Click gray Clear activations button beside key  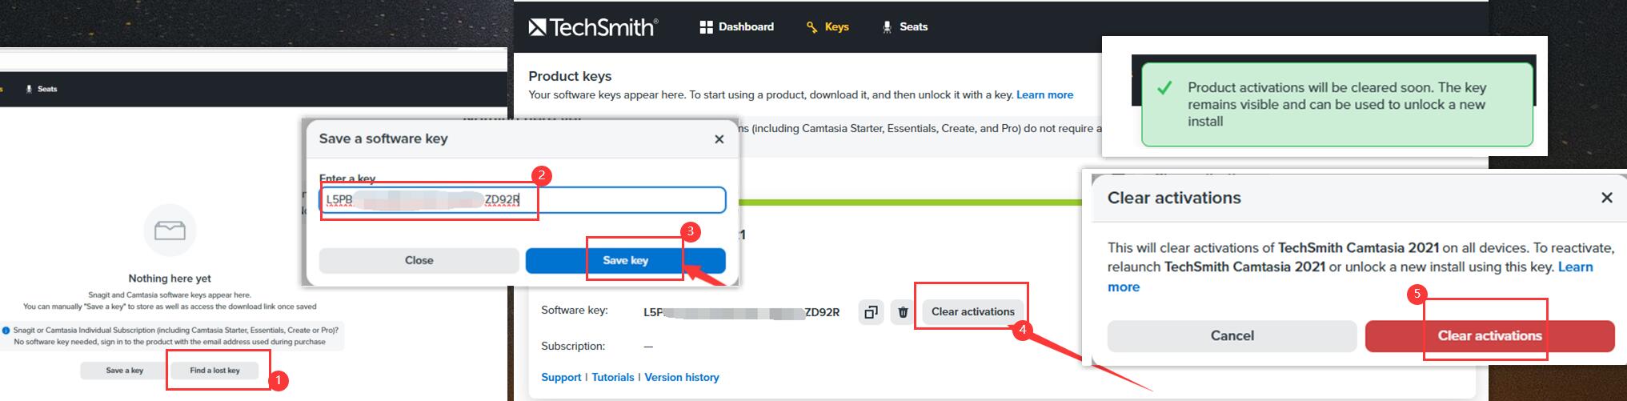point(972,312)
